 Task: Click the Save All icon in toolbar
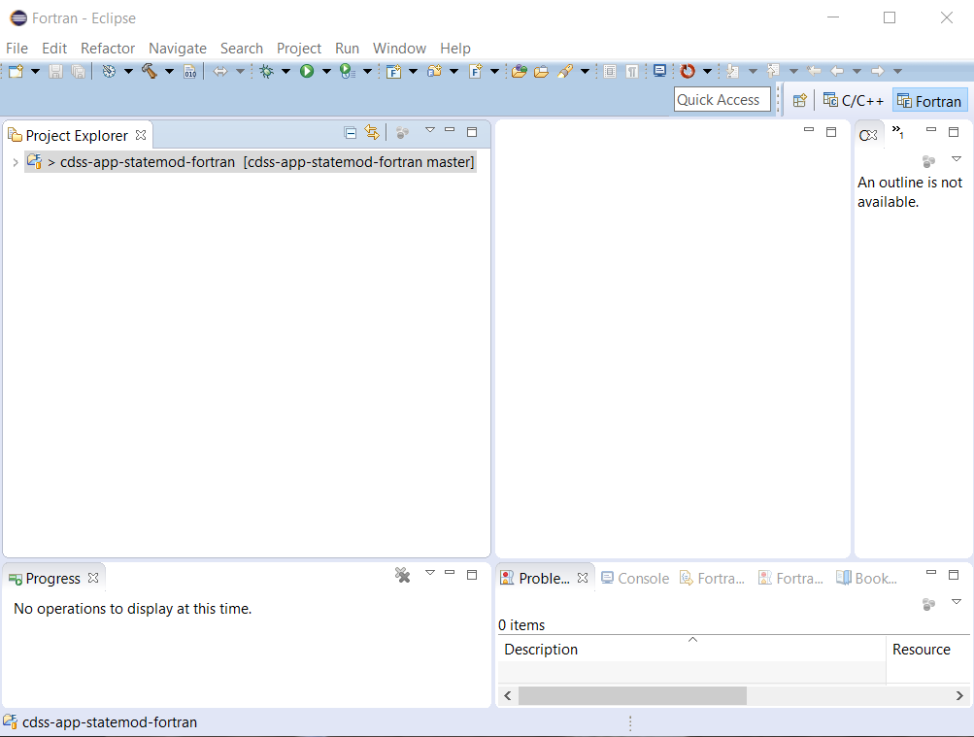[x=79, y=72]
